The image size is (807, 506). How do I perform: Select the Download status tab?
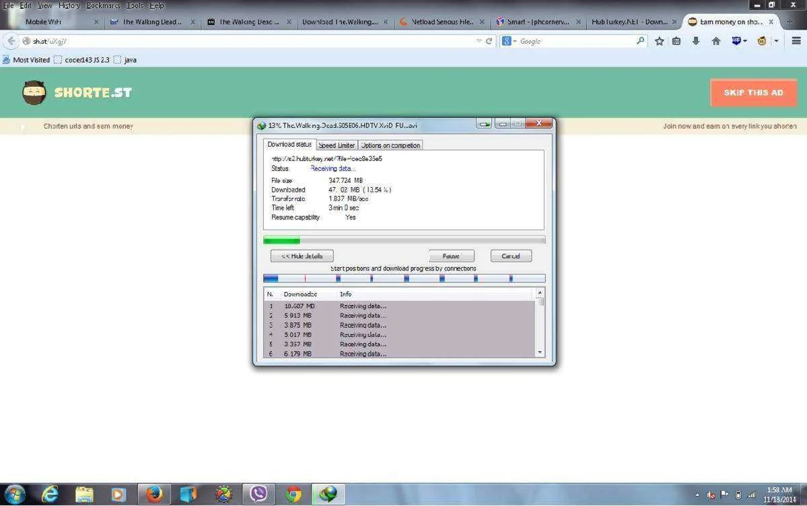pos(289,145)
